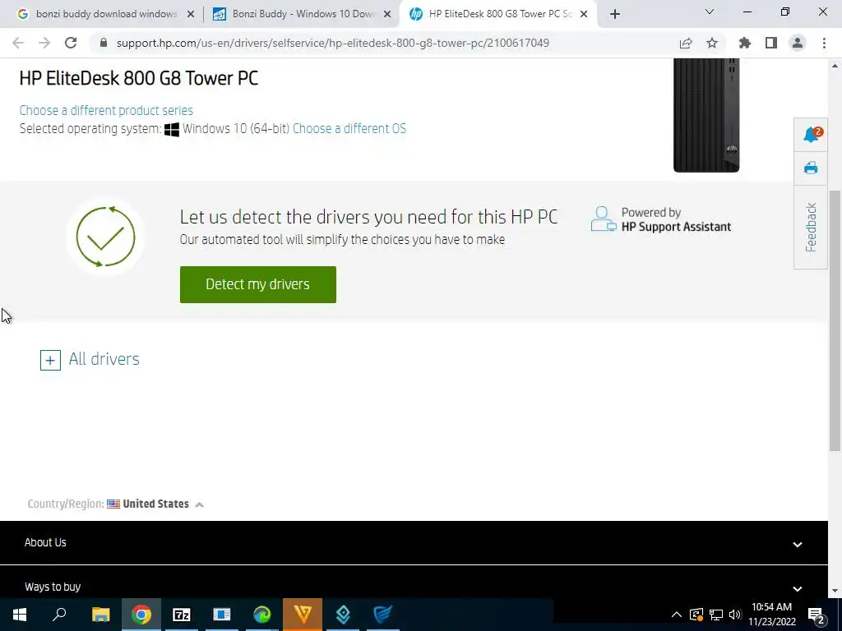Click the browser forward arrow
The height and width of the screenshot is (631, 842).
pos(44,43)
